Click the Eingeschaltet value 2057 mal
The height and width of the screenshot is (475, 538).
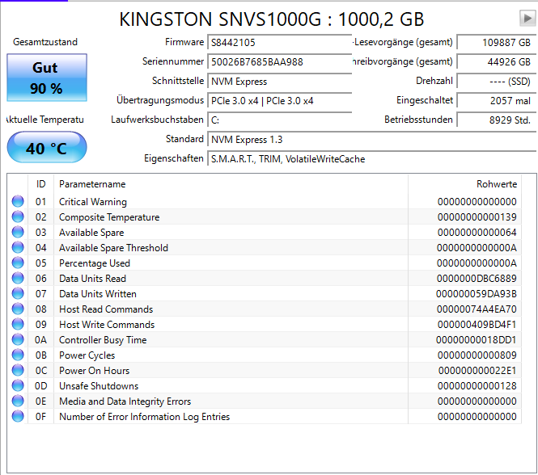[x=497, y=101]
